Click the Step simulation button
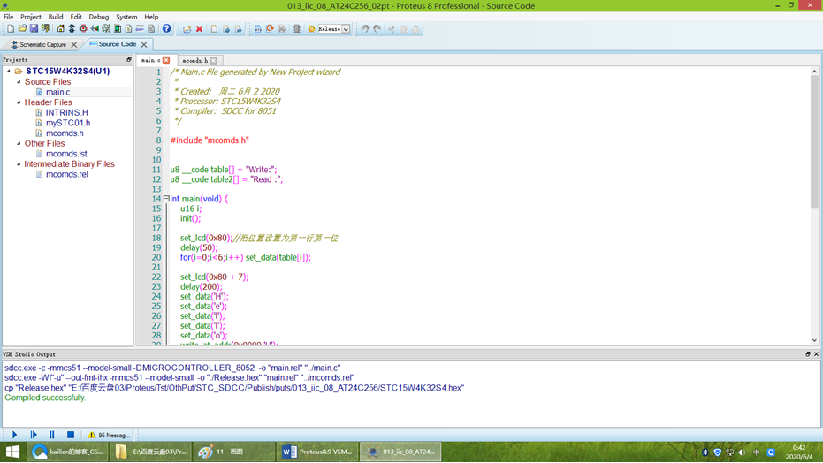The width and height of the screenshot is (823, 463). 33,435
